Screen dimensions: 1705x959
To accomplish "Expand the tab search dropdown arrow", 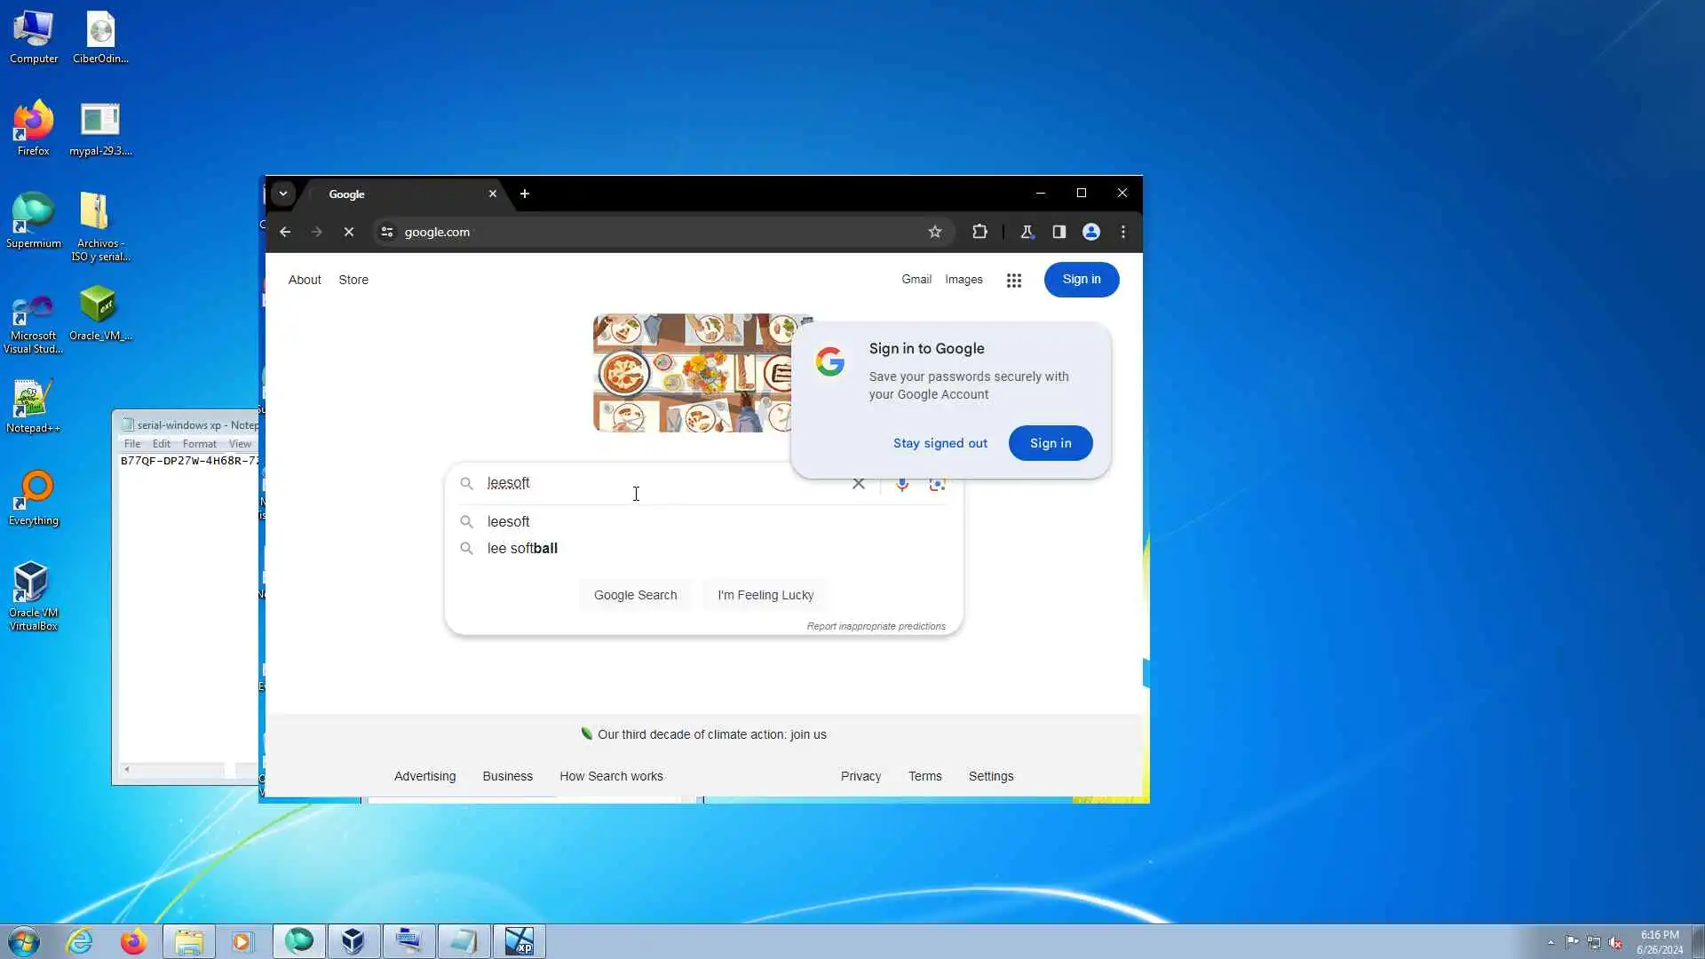I will pos(283,194).
